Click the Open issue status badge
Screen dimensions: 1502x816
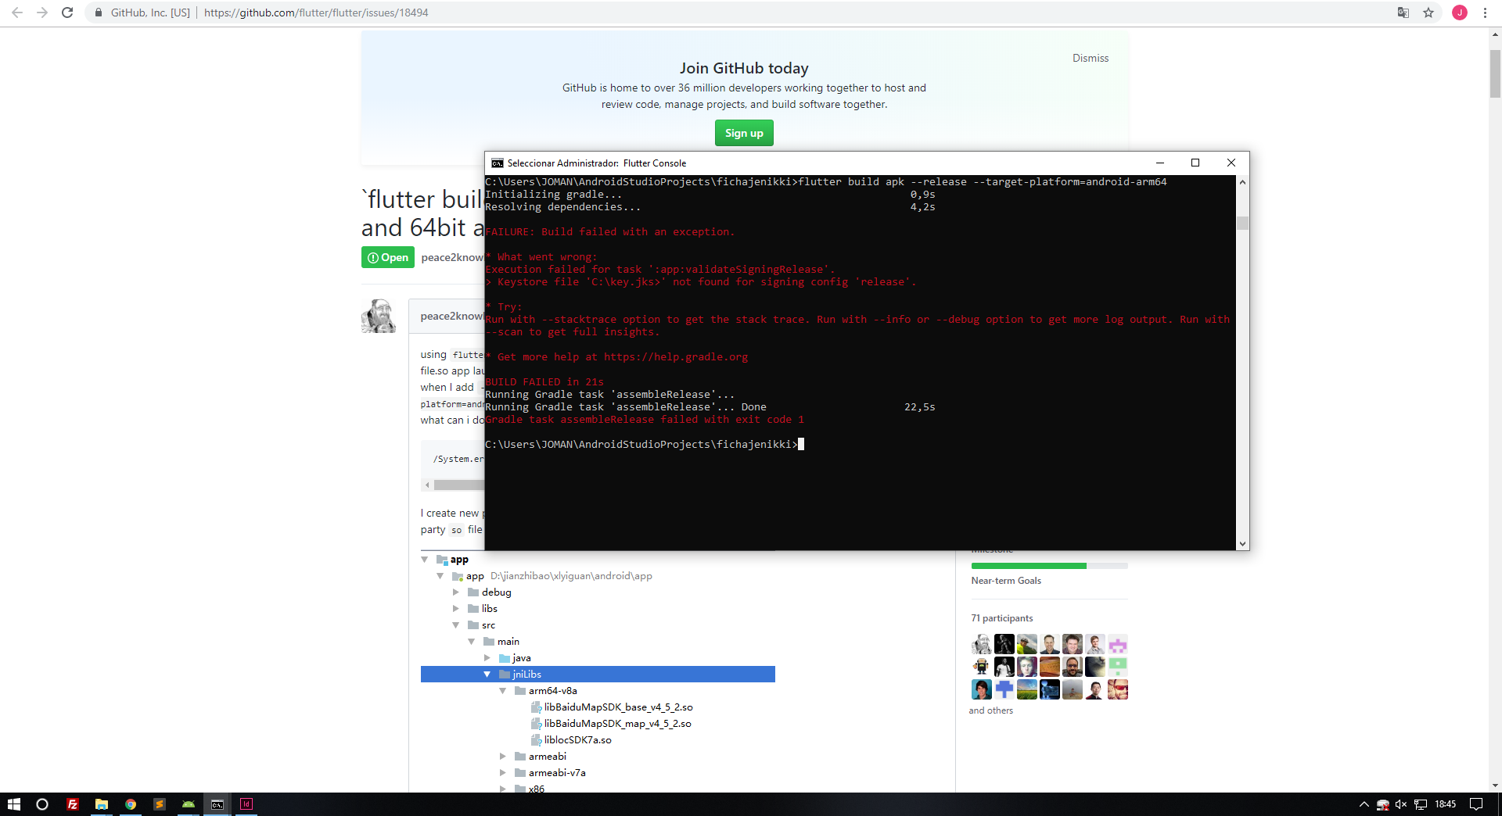388,257
